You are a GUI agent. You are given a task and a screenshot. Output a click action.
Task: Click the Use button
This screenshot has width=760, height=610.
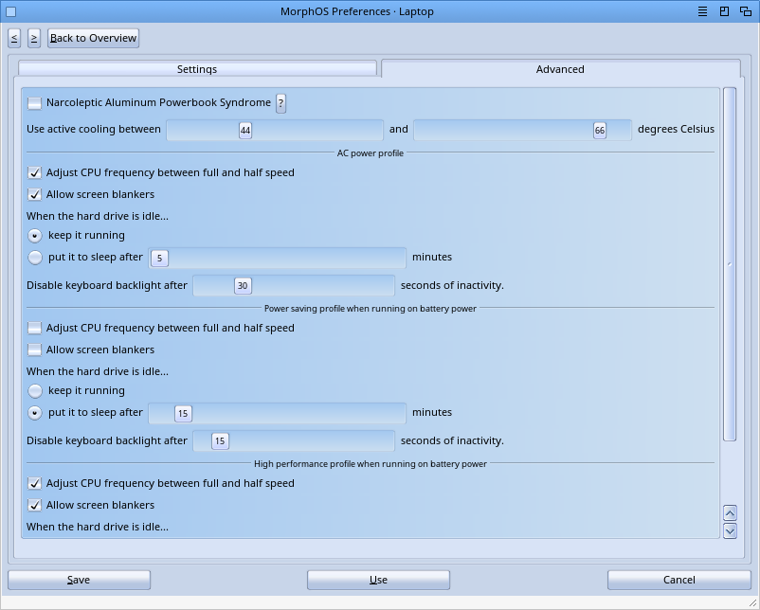(x=378, y=580)
